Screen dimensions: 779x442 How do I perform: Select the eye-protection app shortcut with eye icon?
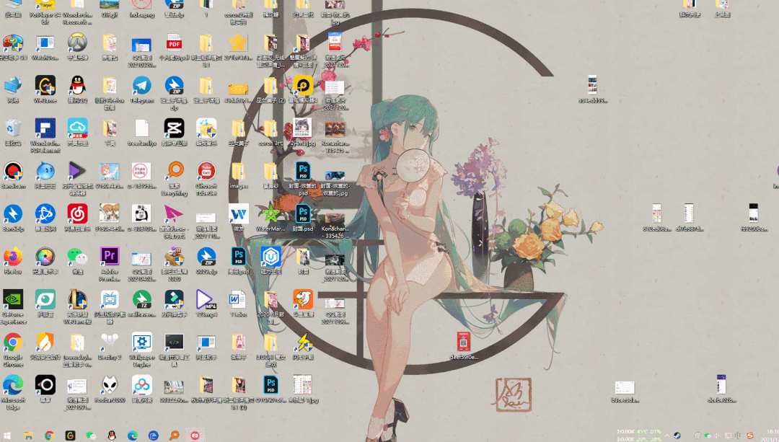[x=45, y=303]
